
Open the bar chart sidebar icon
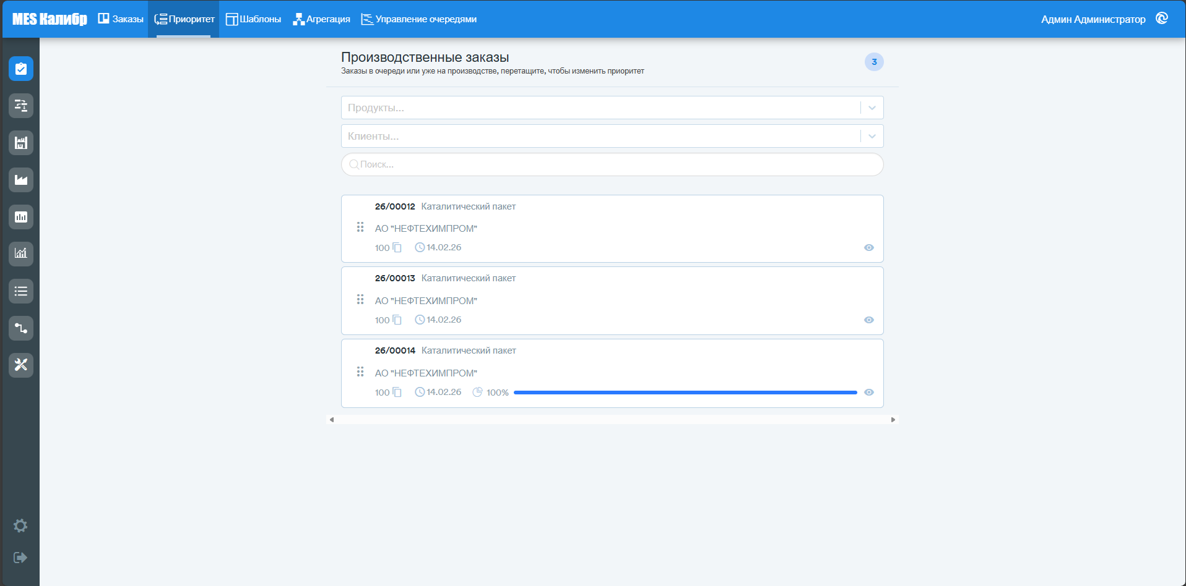tap(21, 217)
